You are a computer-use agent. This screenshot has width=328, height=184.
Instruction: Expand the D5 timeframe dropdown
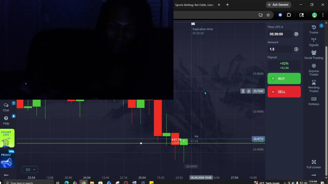coord(30,169)
